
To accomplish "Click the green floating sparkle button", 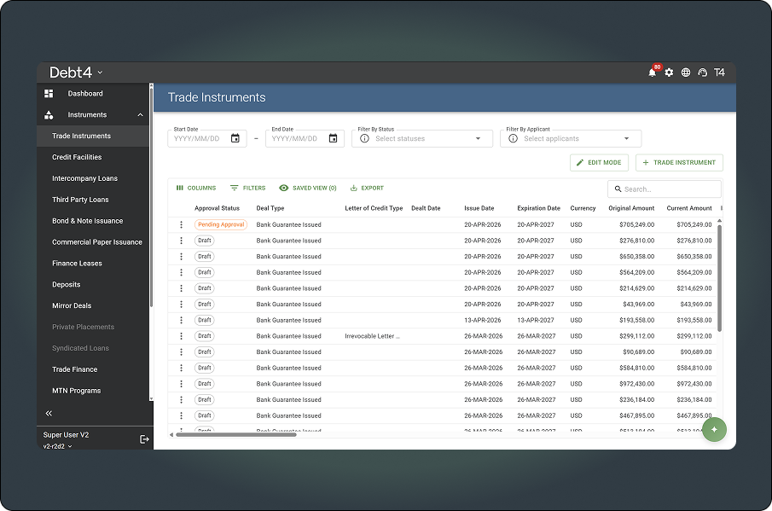I will pos(714,429).
